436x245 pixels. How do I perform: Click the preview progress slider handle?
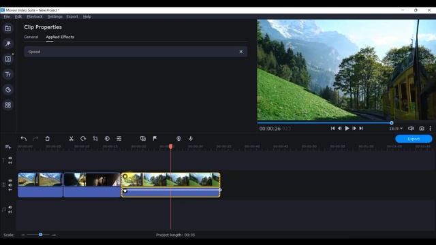tap(392, 122)
